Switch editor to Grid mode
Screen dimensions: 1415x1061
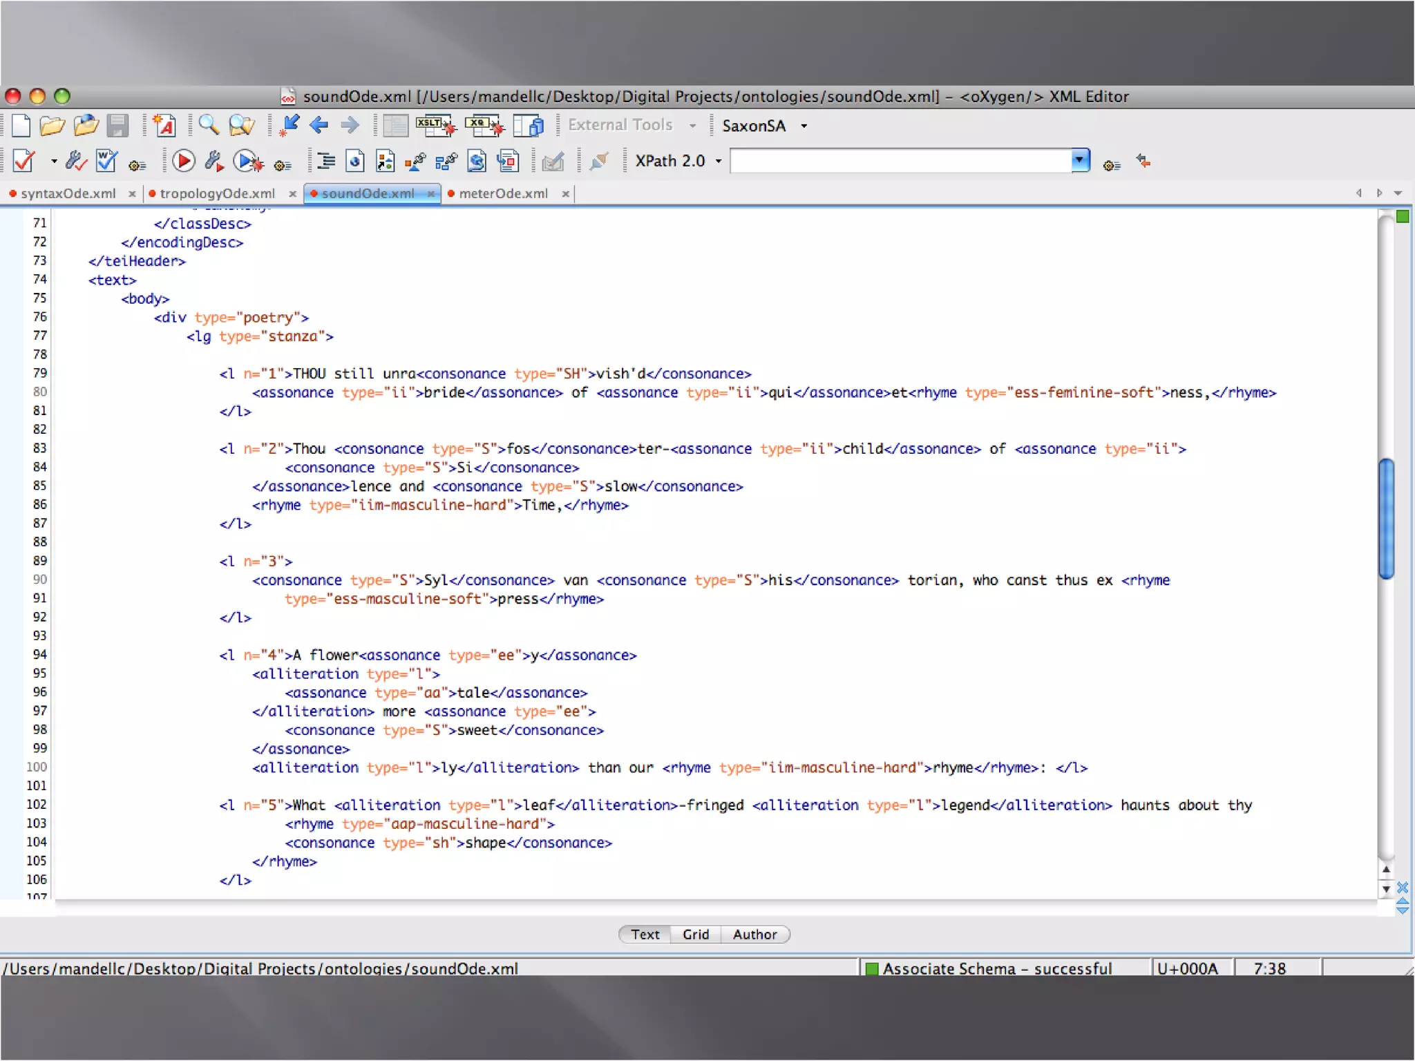[x=695, y=935]
